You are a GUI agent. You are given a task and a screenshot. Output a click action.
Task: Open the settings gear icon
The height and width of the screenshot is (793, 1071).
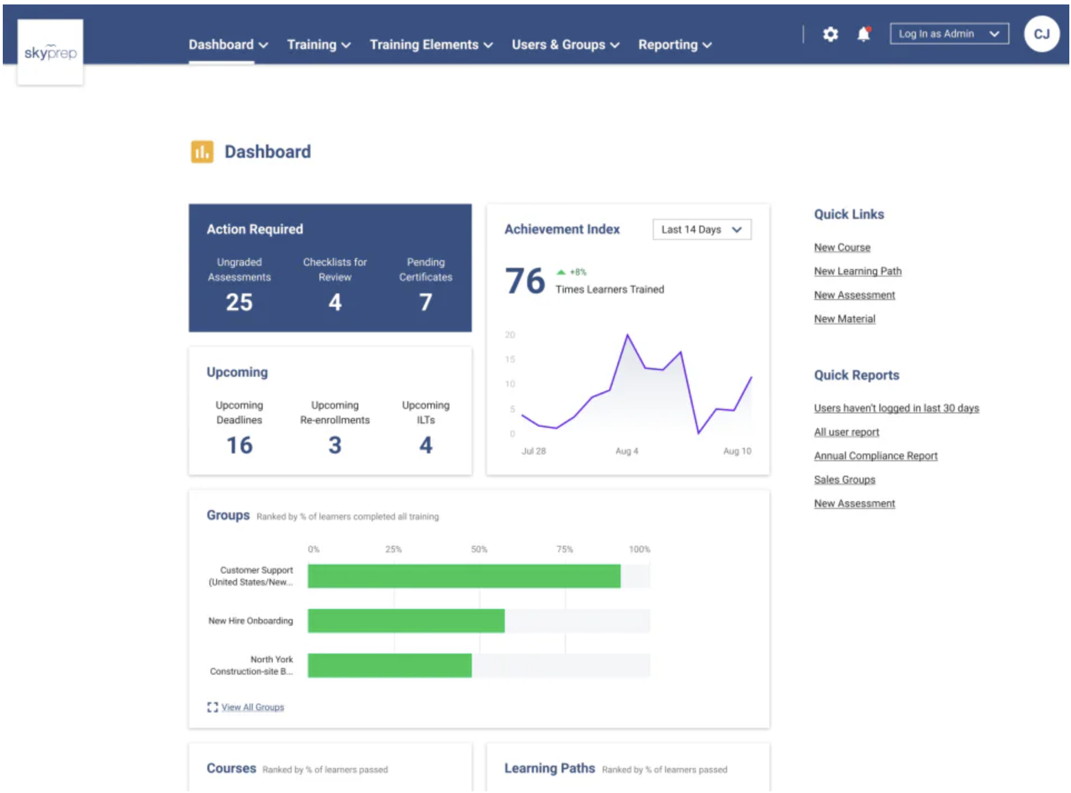pyautogui.click(x=830, y=34)
